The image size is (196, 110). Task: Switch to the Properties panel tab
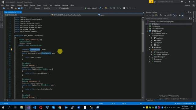tap(149, 100)
